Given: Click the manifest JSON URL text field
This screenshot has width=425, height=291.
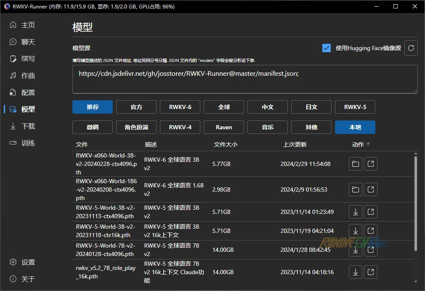Looking at the screenshot, I should point(245,79).
